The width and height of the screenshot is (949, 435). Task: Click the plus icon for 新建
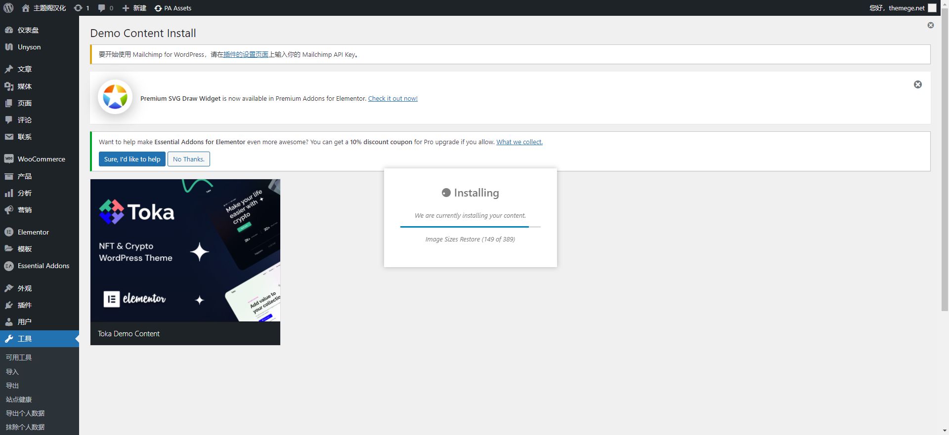pos(126,8)
